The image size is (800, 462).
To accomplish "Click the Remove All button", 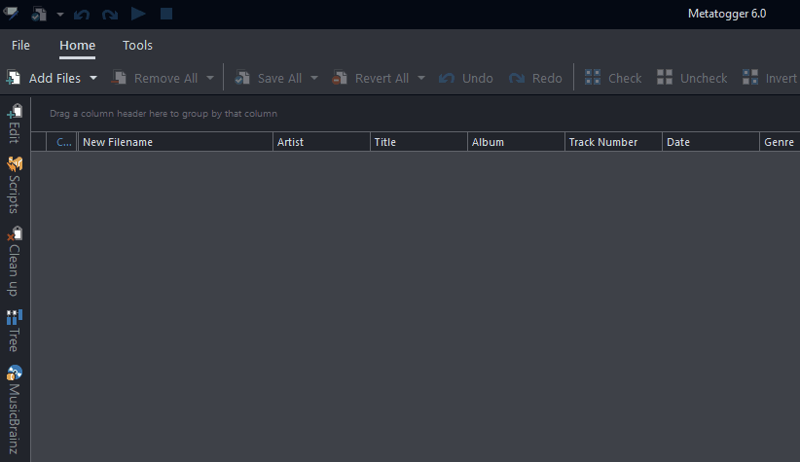I will 155,78.
